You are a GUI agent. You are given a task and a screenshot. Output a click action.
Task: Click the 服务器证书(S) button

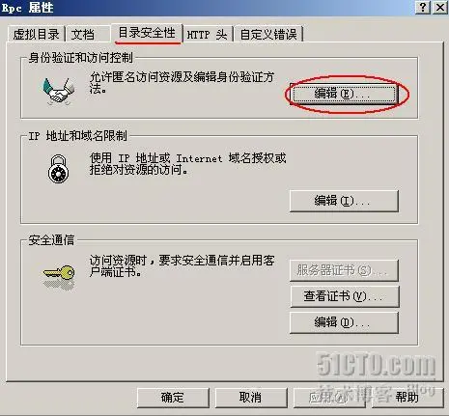coord(344,270)
